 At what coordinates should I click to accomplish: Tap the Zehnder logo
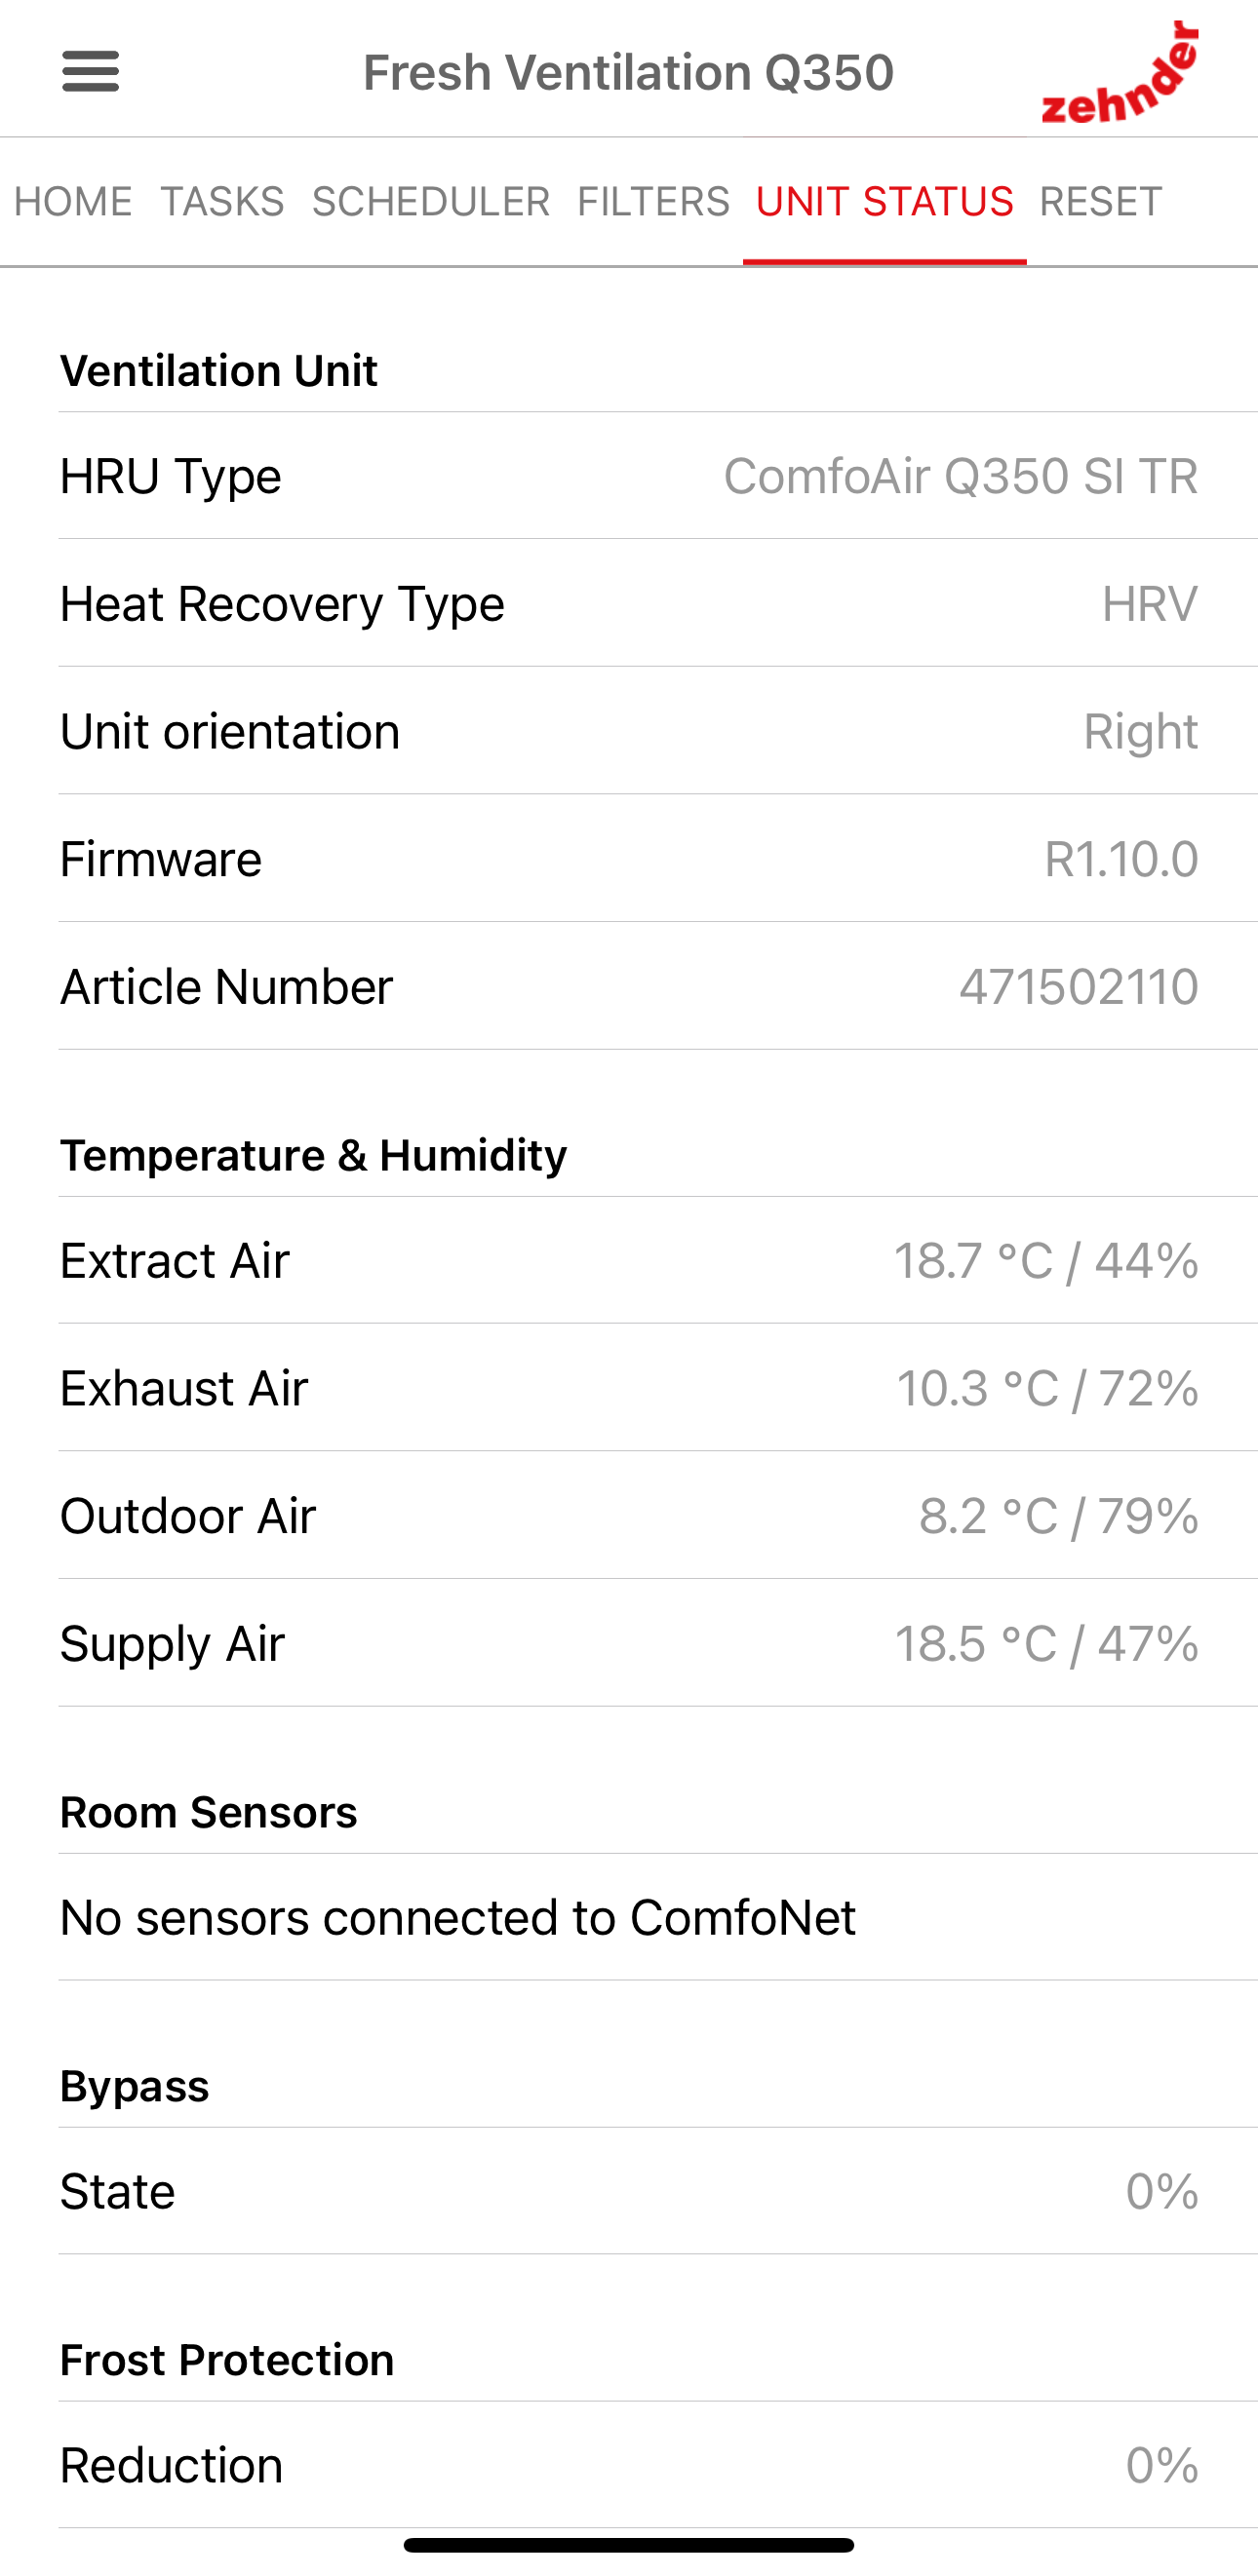[1120, 74]
